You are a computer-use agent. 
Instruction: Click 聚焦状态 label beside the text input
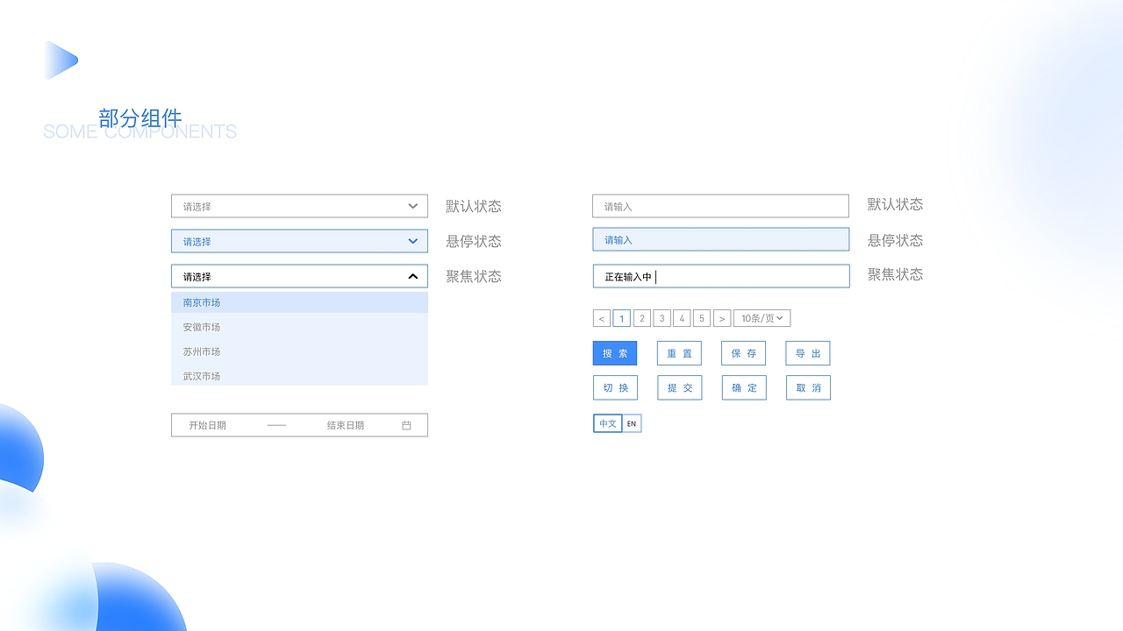(x=896, y=274)
